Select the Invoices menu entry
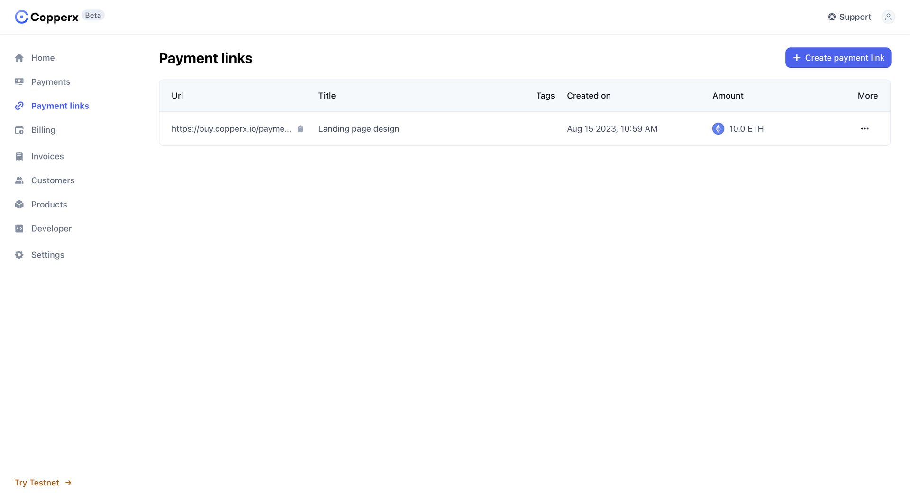Screen dimensions: 910x503 (47, 156)
